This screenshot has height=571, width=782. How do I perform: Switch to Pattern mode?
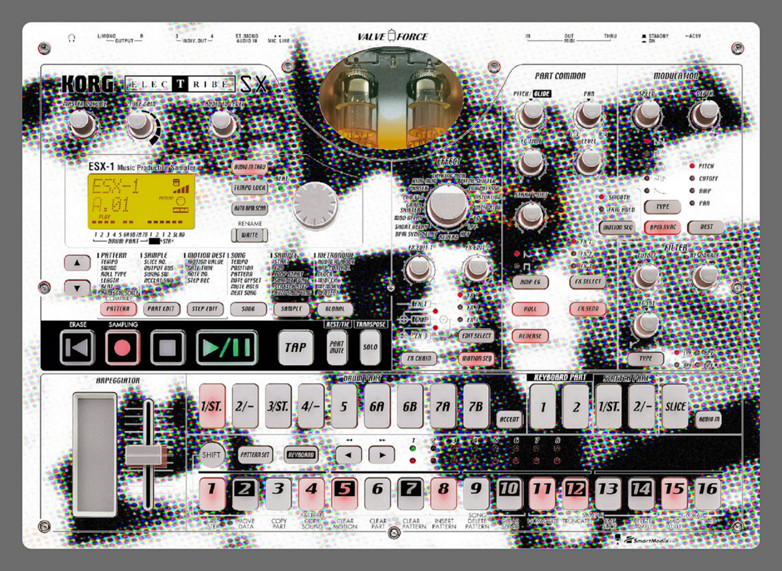point(119,309)
